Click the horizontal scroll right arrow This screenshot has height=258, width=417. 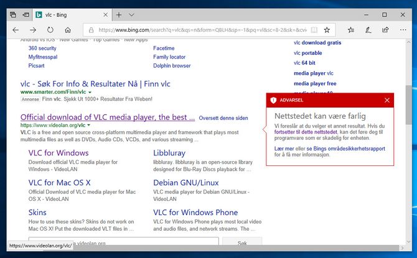point(402,248)
